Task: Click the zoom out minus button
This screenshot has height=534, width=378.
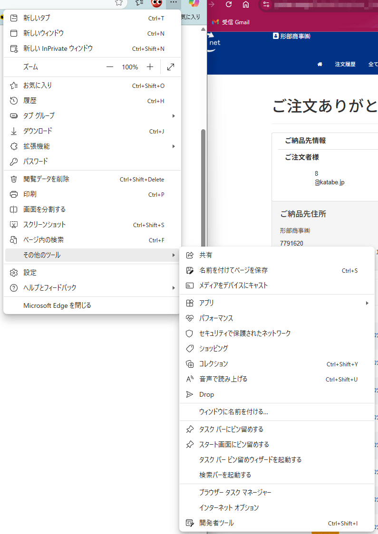Action: (110, 67)
